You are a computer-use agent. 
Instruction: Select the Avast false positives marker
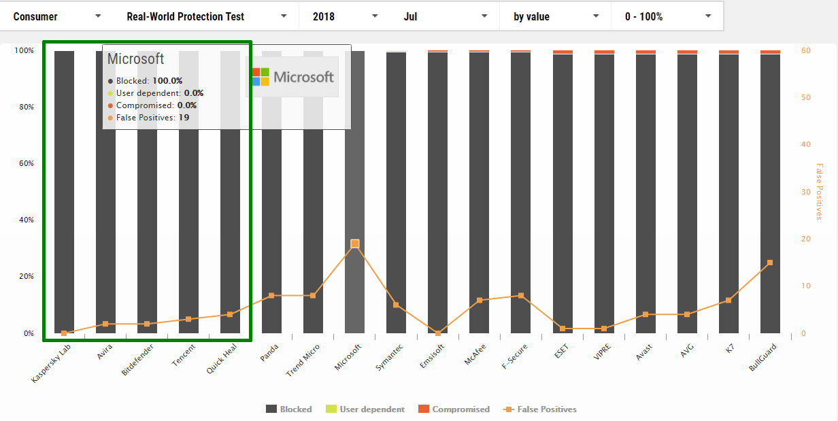point(646,314)
